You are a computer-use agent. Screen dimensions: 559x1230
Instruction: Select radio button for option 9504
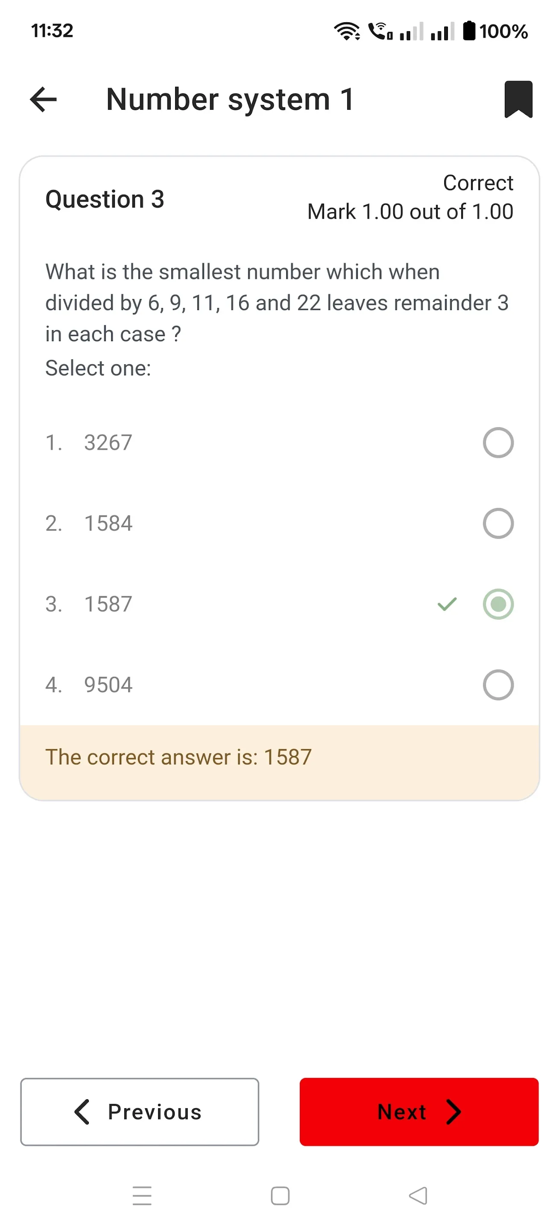pyautogui.click(x=498, y=685)
